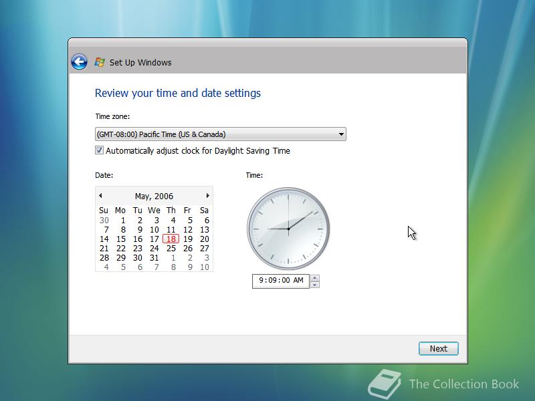Viewport: 535px width, 401px height.
Task: Select grayed June 3 in fifth calendar row
Action: tap(207, 258)
